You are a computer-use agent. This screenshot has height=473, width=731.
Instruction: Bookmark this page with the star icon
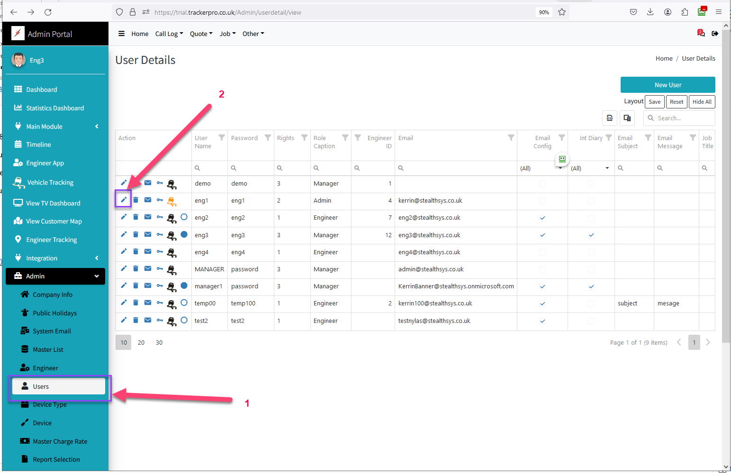(562, 12)
